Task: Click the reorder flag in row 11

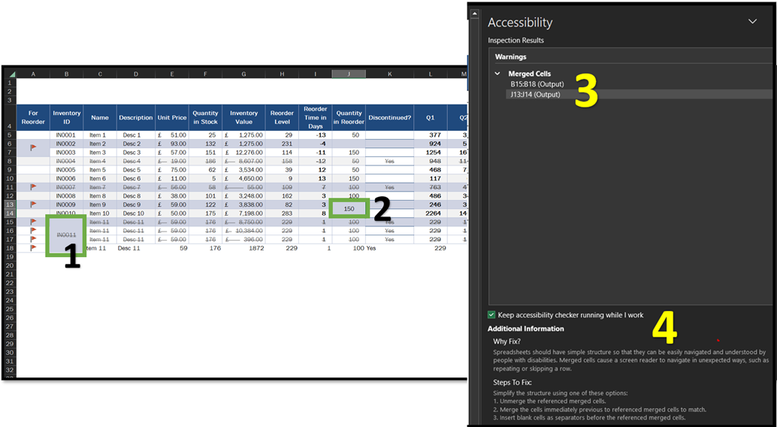Action: click(33, 187)
